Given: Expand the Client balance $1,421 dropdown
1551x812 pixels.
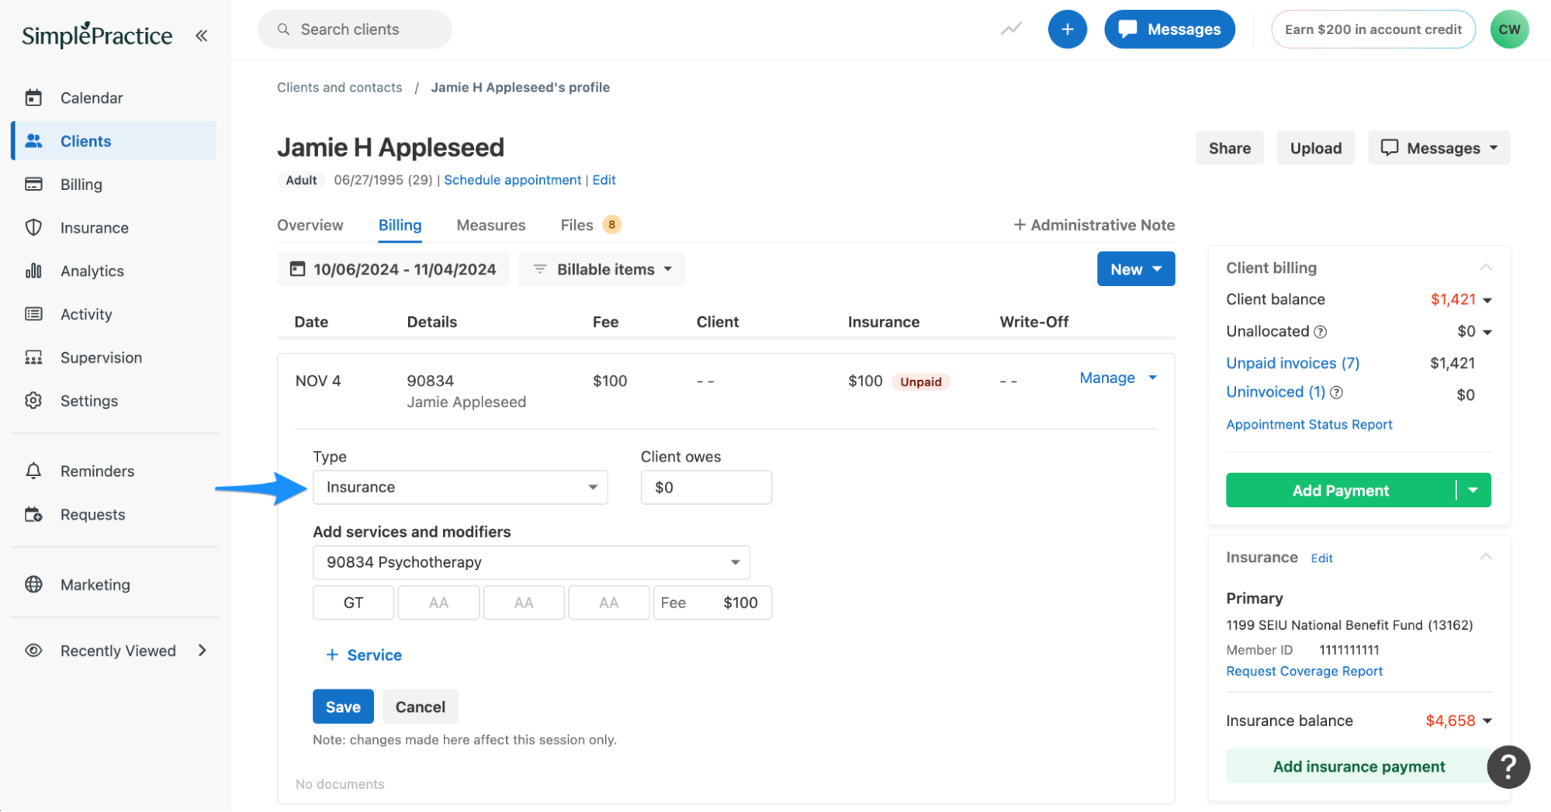Looking at the screenshot, I should [1487, 300].
